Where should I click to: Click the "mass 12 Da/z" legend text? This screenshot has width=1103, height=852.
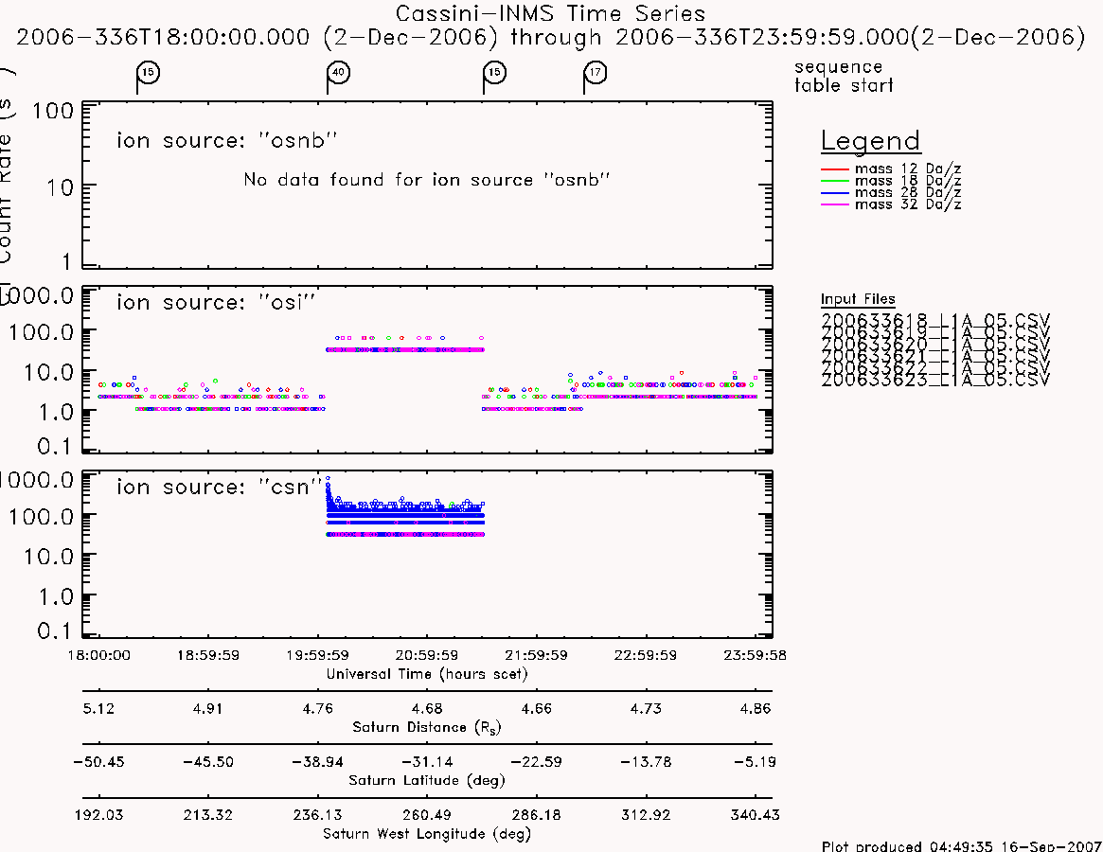(x=908, y=169)
